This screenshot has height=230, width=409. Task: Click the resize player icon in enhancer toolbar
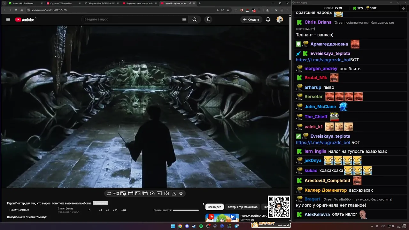[x=138, y=193]
